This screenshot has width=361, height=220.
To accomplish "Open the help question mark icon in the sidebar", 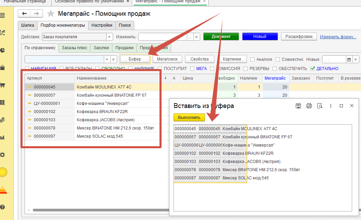I will (x=2, y=207).
